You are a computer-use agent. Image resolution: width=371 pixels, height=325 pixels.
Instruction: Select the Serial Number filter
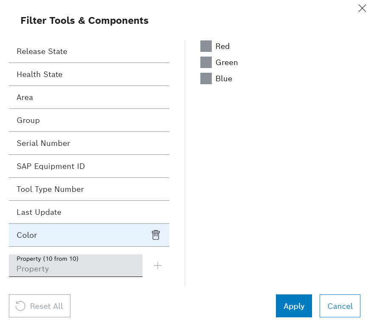(x=89, y=143)
